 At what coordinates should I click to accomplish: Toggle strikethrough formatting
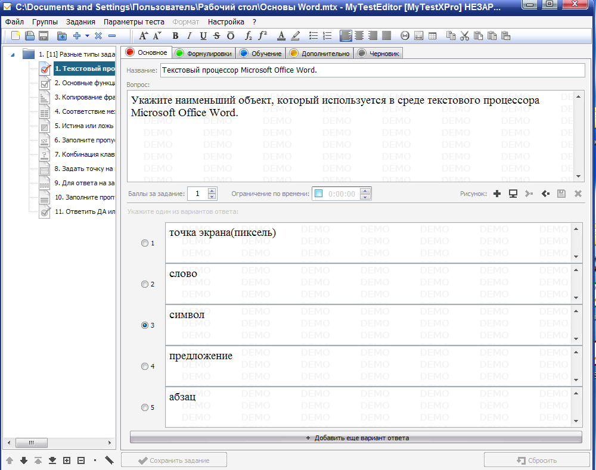217,36
